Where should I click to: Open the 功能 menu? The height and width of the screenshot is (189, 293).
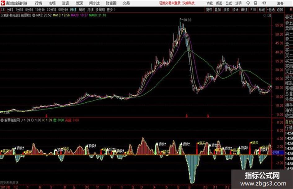[210, 3]
